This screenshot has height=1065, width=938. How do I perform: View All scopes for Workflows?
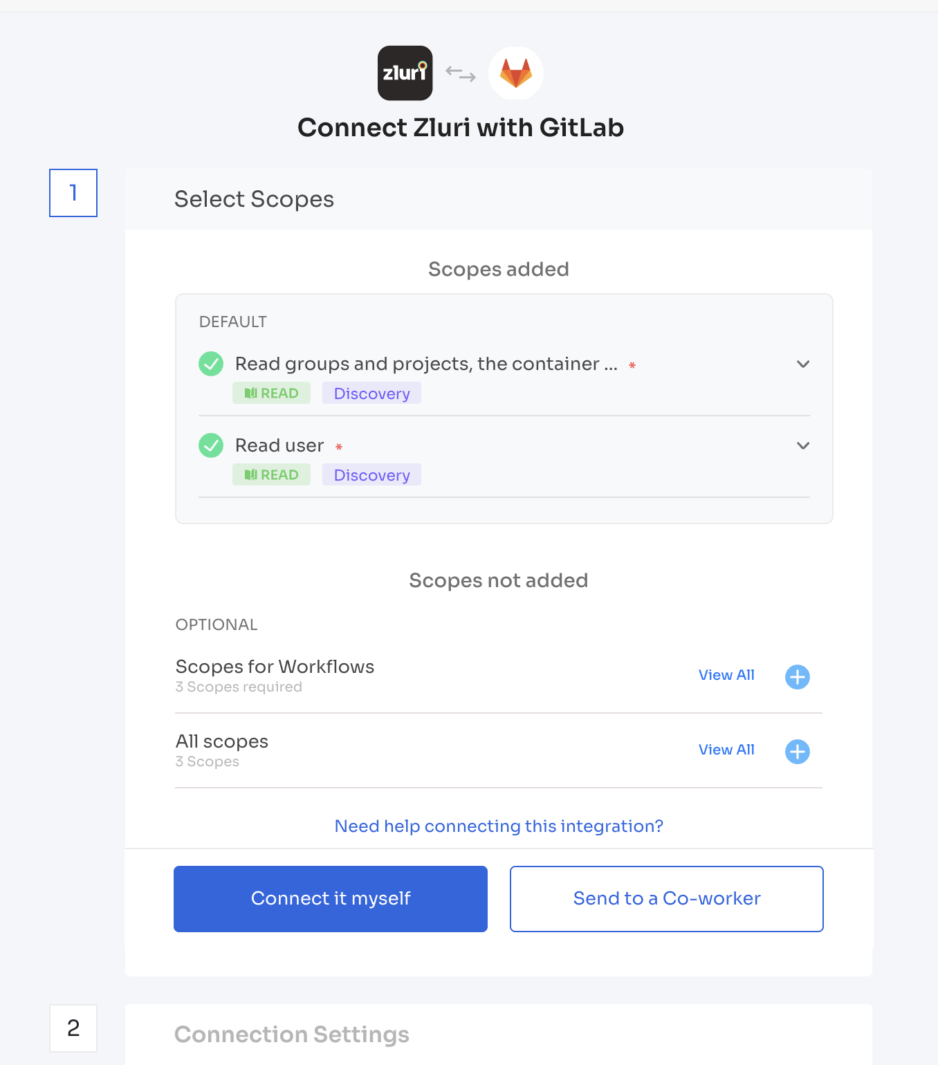point(726,675)
